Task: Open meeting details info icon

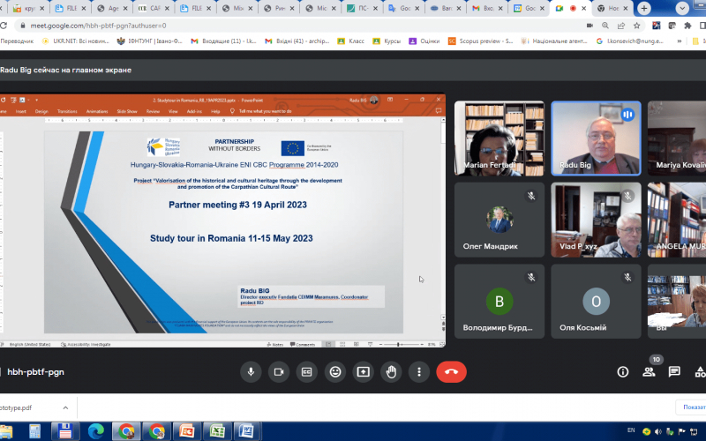Action: 623,371
